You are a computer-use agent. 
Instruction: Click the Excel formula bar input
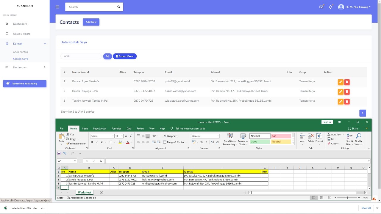pos(238,161)
